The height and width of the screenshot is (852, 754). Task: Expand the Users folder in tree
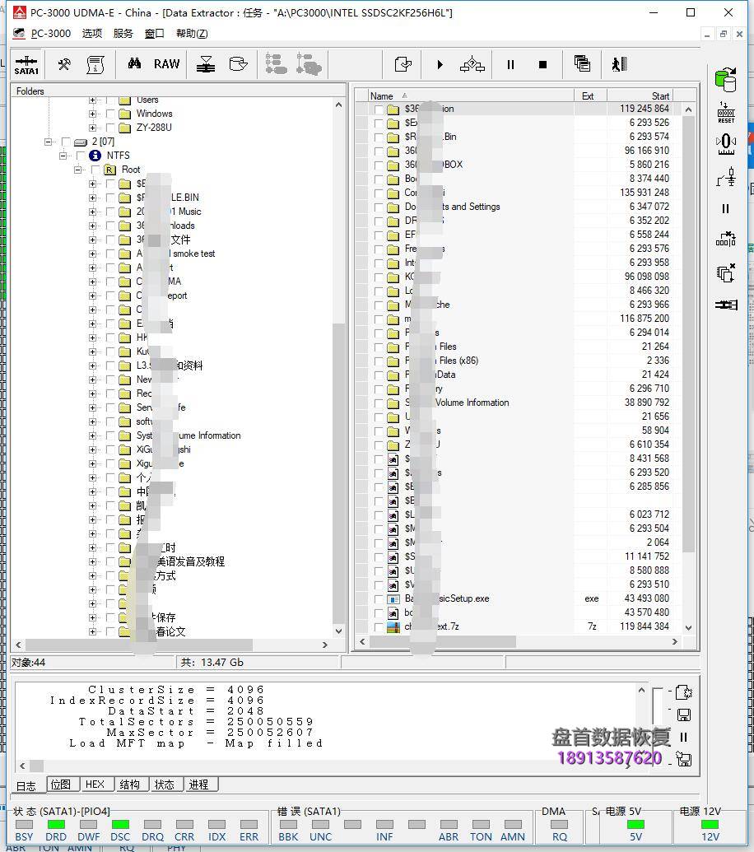pos(92,100)
